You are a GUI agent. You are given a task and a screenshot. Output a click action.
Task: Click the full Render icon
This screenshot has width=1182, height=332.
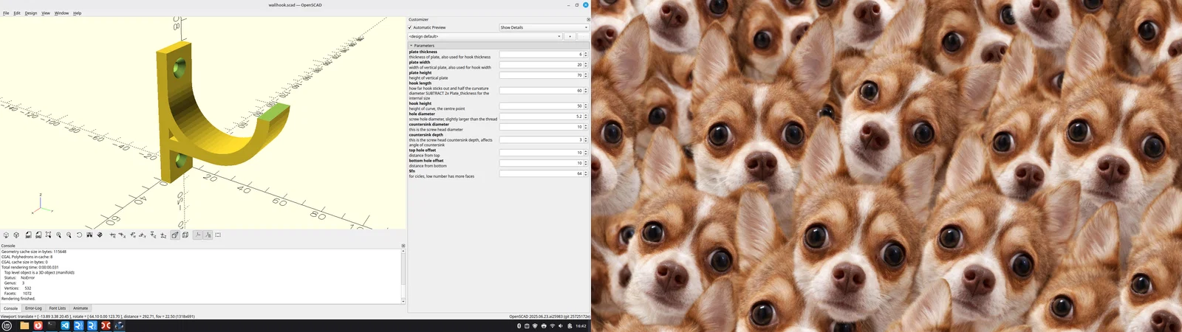pos(16,235)
